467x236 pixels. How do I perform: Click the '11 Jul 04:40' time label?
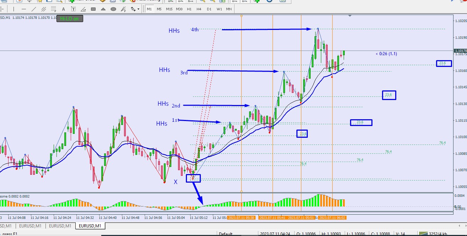[x=108, y=217]
